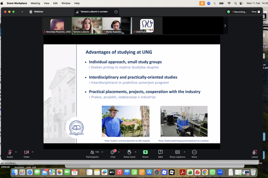
Task: Click the green encryption shield icon
Action: click(x=229, y=12)
